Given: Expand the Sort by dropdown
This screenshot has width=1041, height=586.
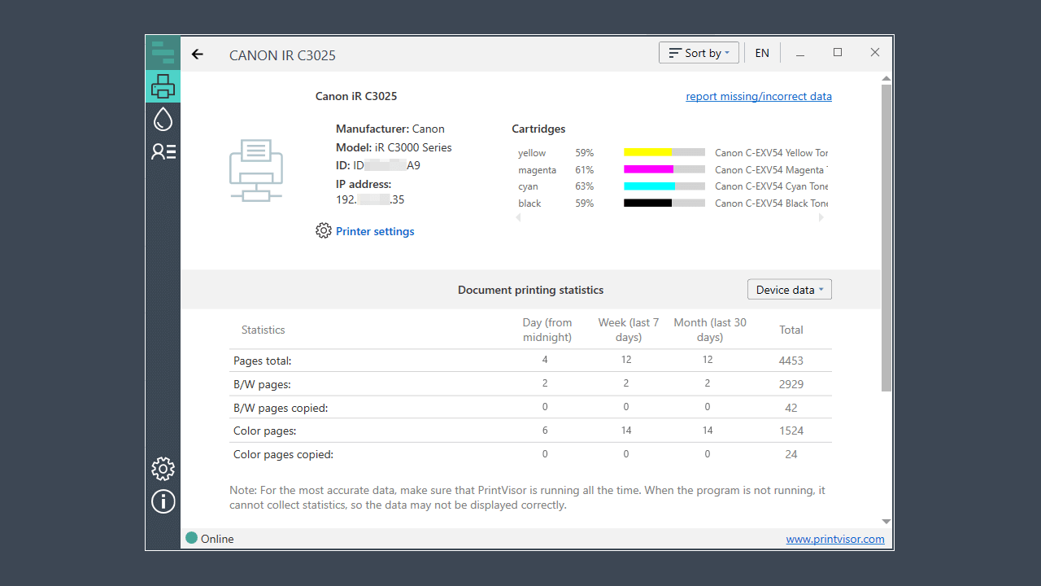Looking at the screenshot, I should (x=699, y=53).
